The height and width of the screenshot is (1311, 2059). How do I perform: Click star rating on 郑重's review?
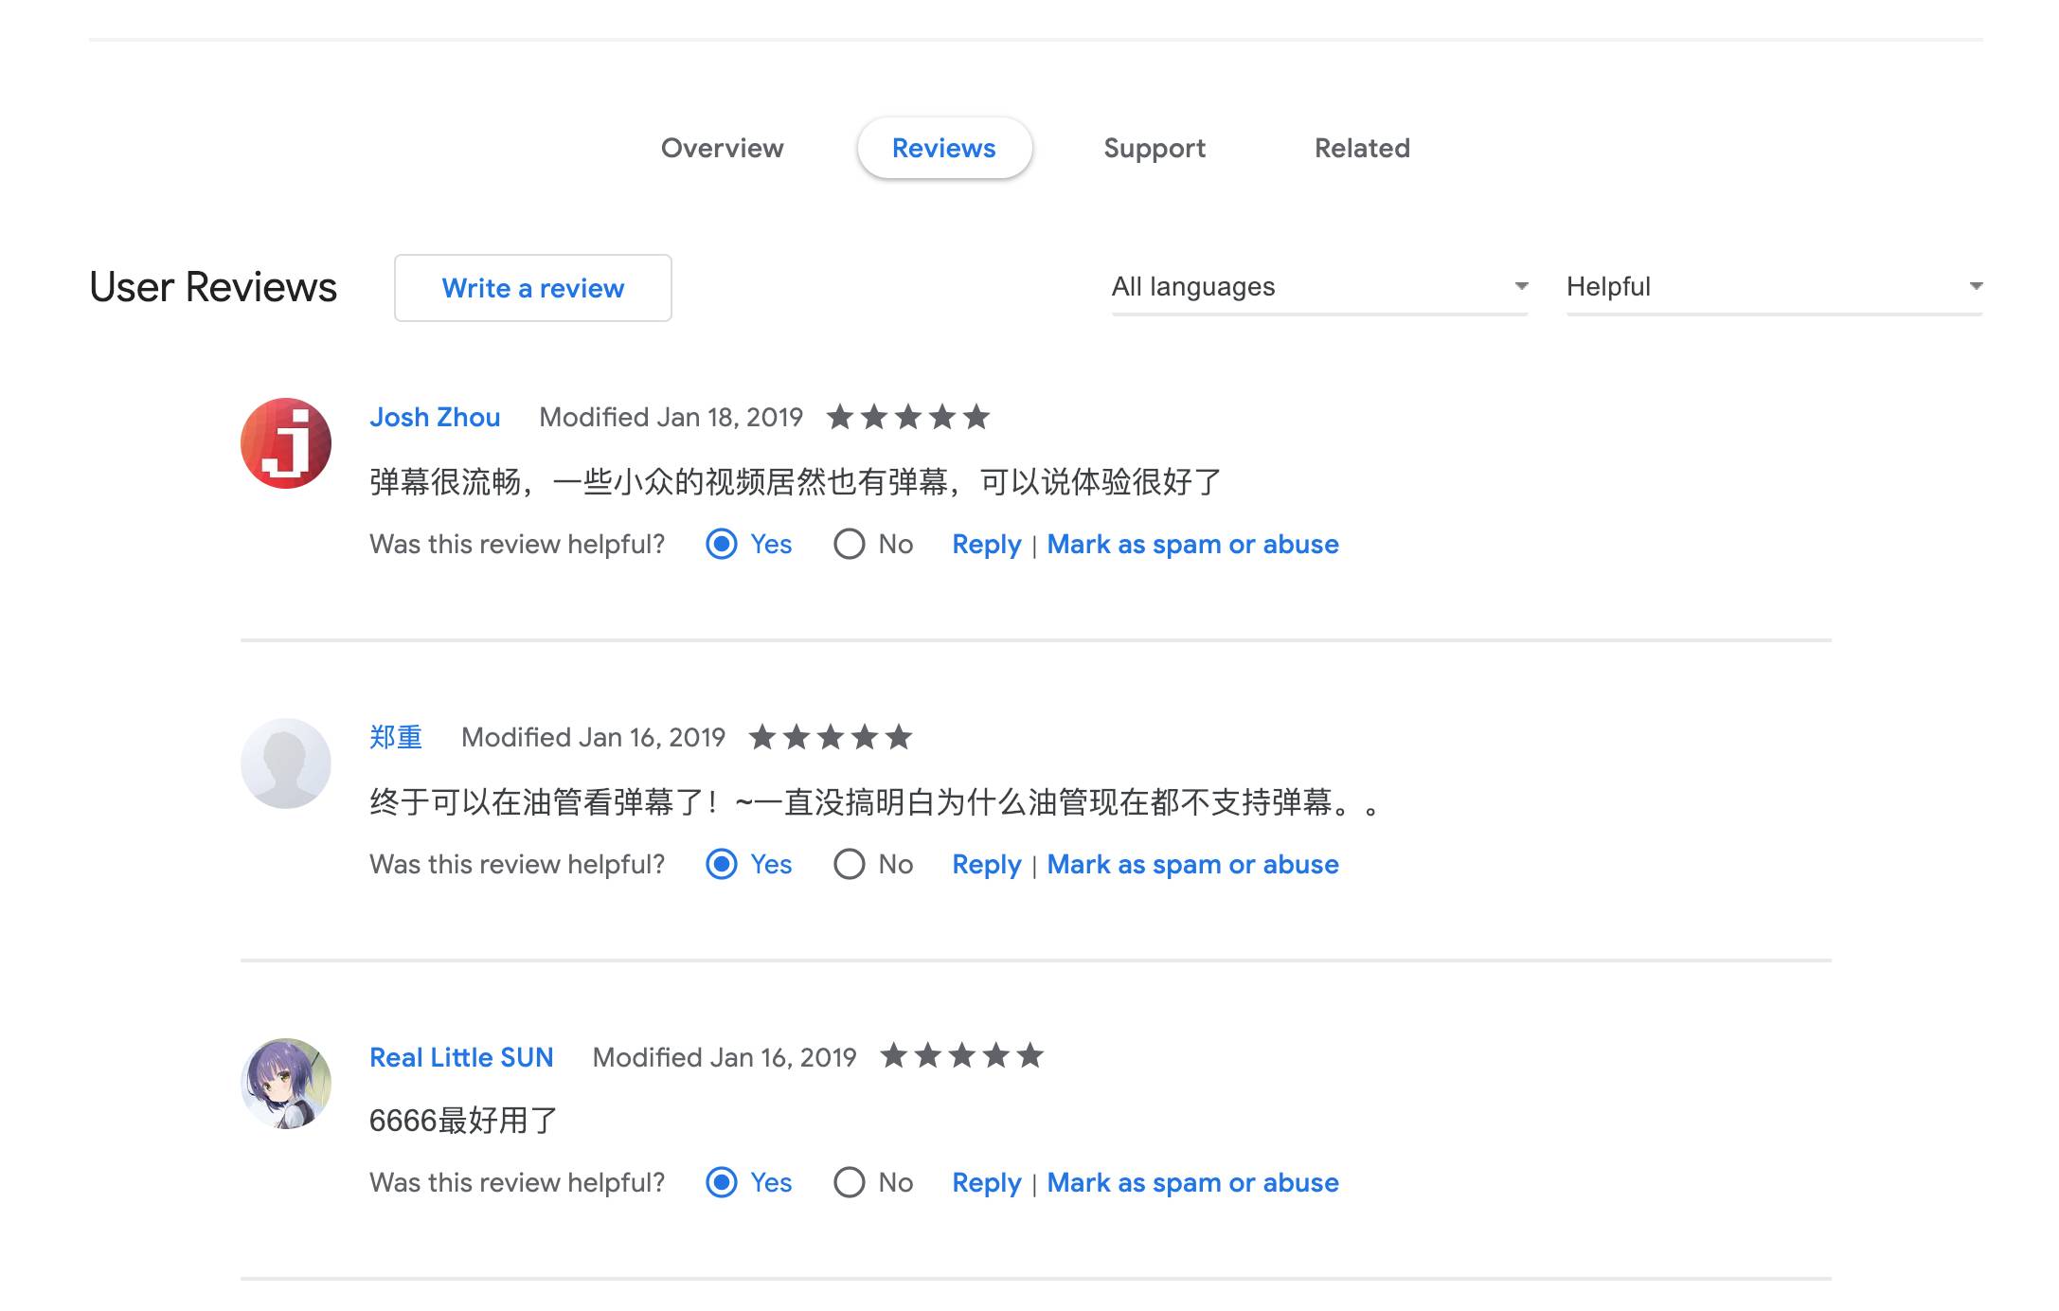point(830,737)
